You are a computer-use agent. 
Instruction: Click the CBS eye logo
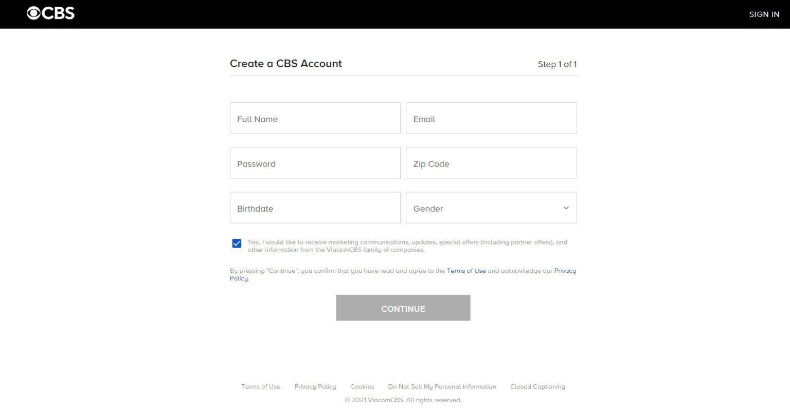[x=50, y=13]
